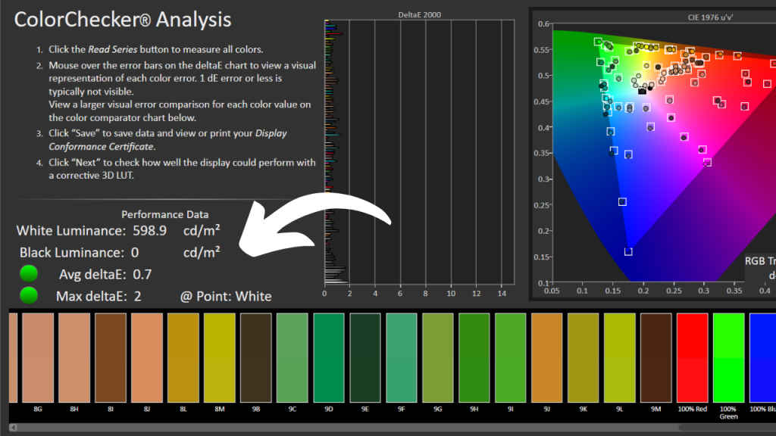Click the green Max deltaE status indicator
The image size is (776, 436).
click(x=29, y=296)
